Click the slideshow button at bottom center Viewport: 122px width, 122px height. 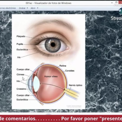49,114
